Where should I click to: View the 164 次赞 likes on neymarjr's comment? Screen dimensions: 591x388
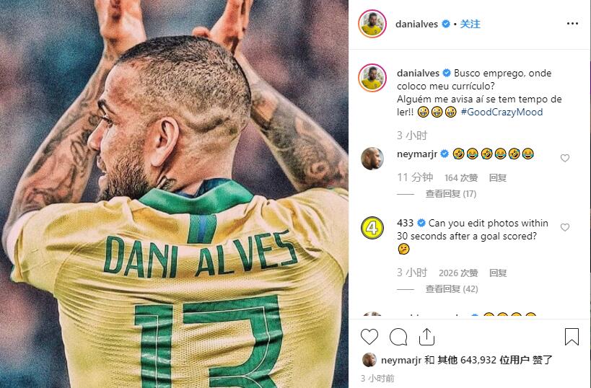[x=461, y=178]
